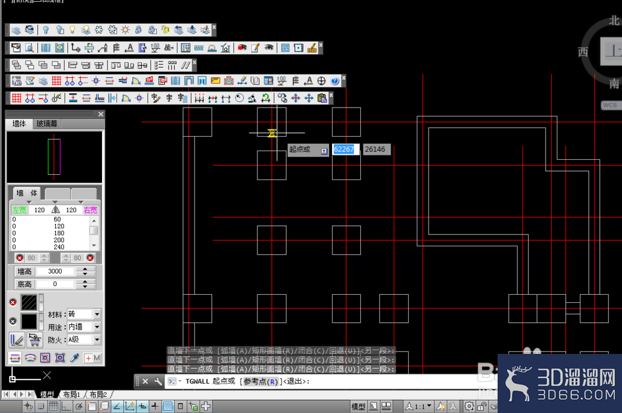Toggle snap mode in status bar

(40, 406)
